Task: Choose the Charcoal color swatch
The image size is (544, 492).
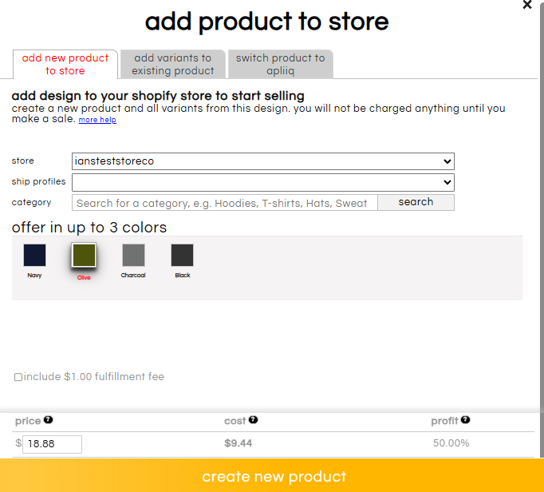Action: pos(133,256)
